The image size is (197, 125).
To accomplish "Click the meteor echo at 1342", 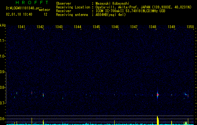I will (43, 95).
